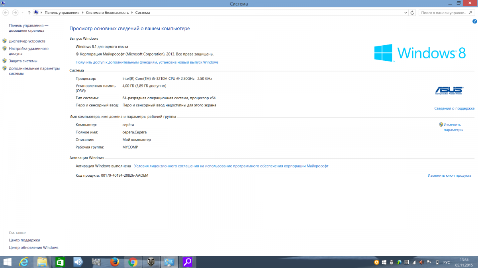Click the blue-green globe tray icon
This screenshot has width=478, height=268.
point(399,262)
